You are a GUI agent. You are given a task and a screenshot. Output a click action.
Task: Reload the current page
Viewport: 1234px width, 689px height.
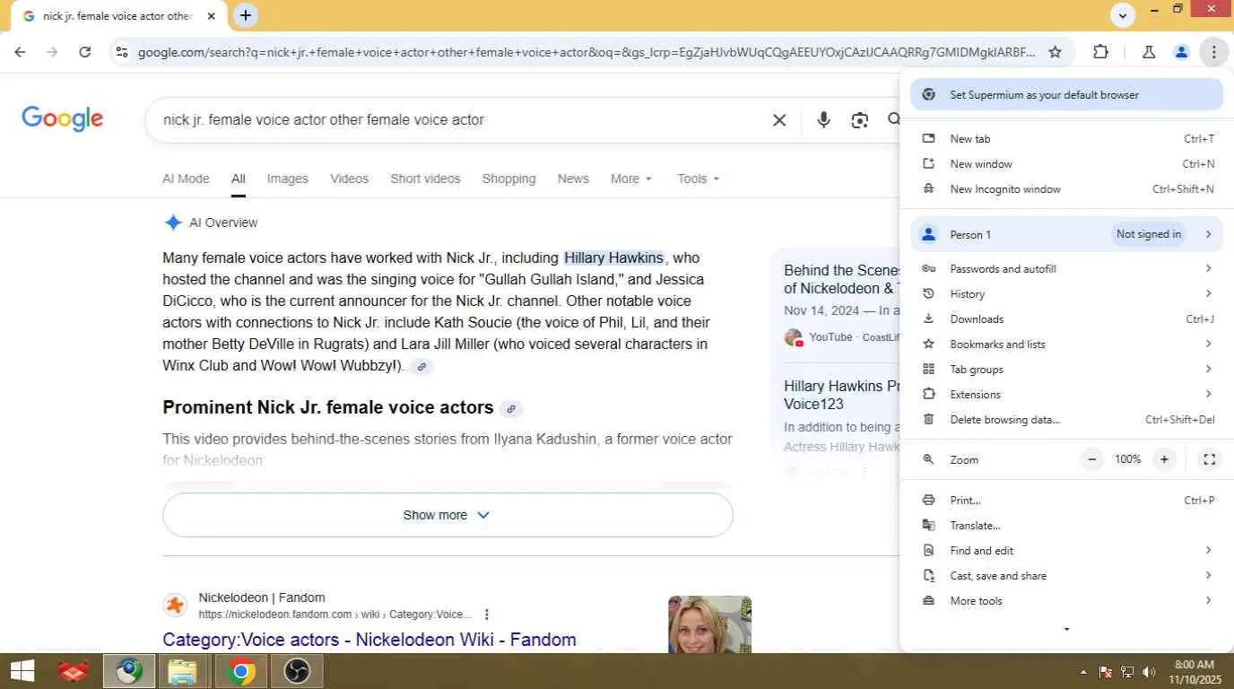pos(85,52)
